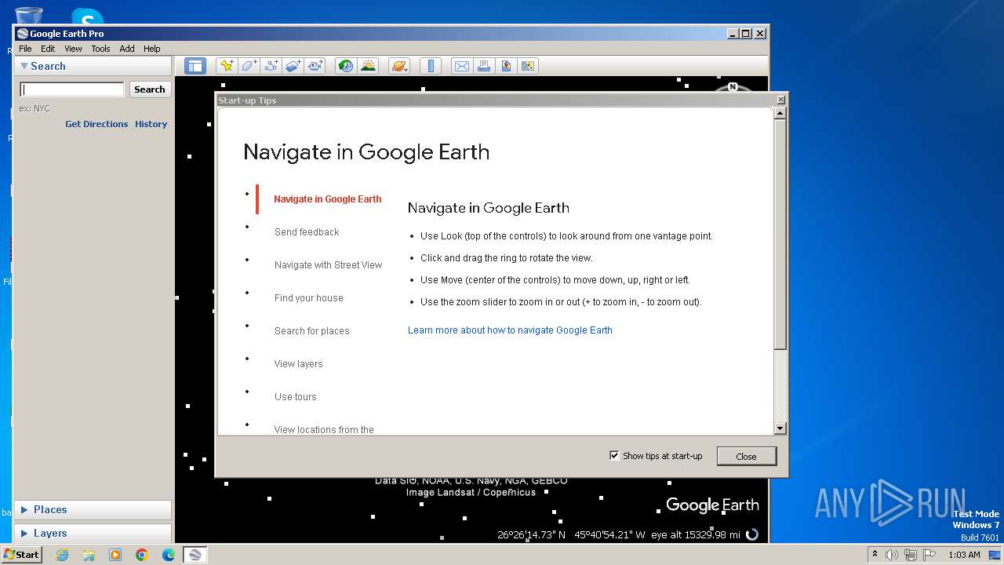Show sunlight across landscape icon
1004x565 pixels.
click(368, 66)
